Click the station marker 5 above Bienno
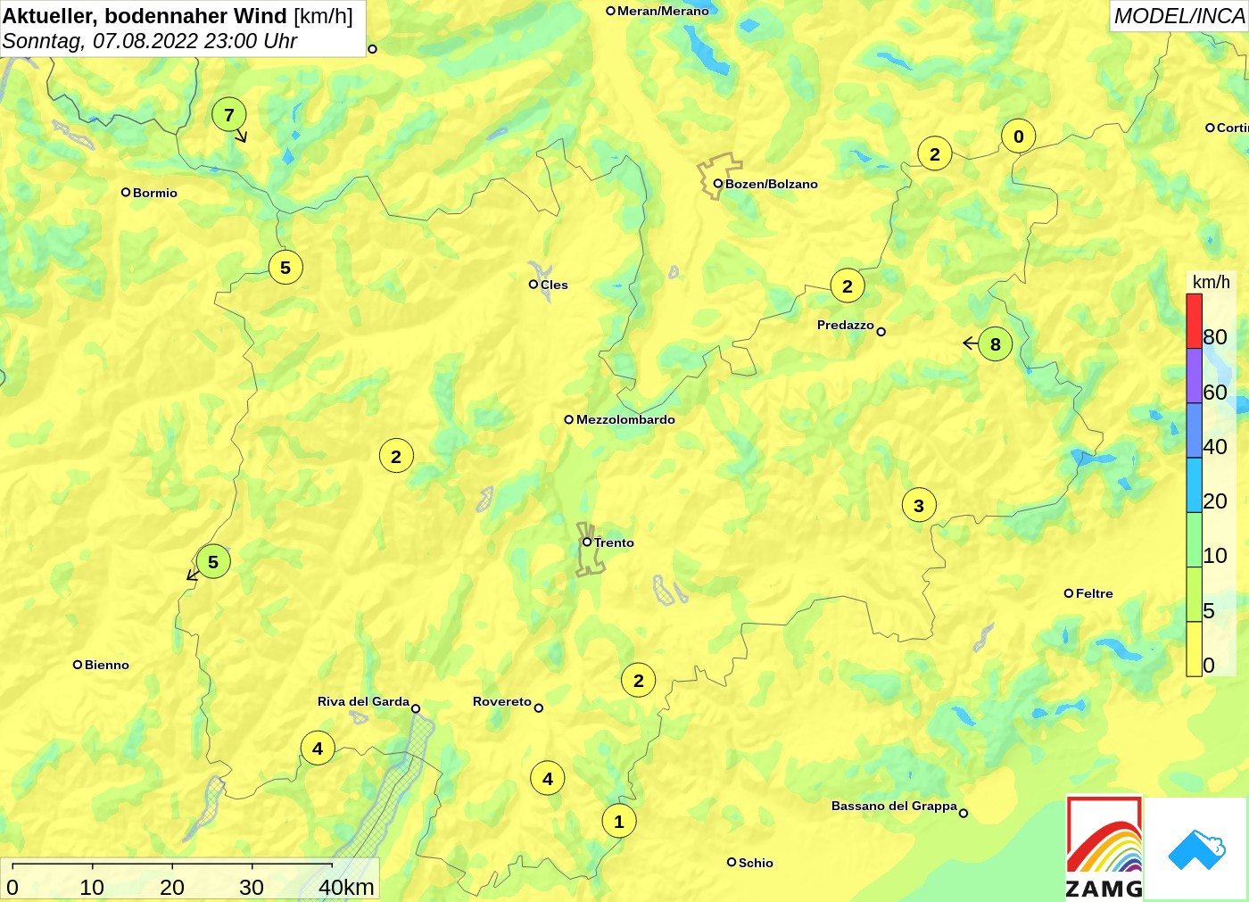The image size is (1249, 902). [x=213, y=561]
